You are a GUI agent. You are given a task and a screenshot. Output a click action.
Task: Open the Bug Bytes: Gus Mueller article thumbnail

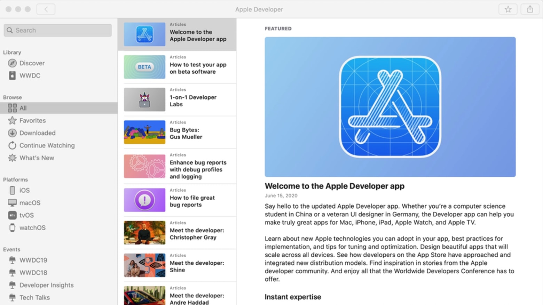[x=144, y=132]
